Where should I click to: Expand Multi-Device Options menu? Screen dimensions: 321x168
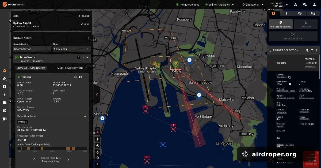tap(72, 68)
